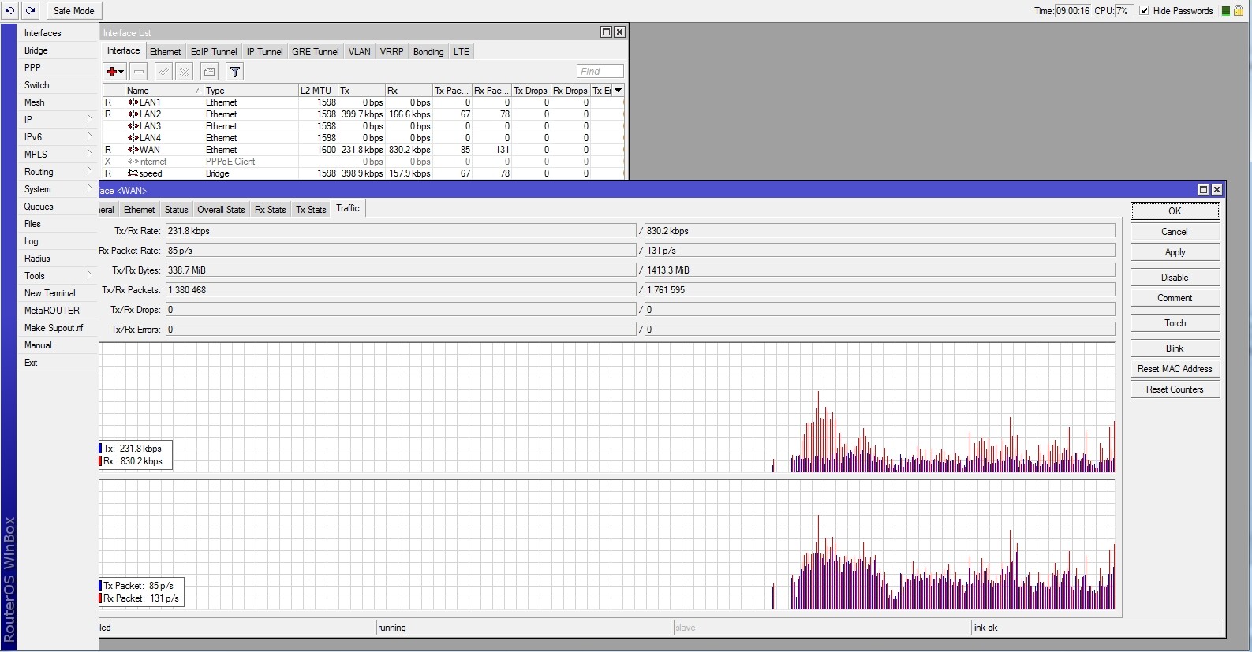Click the checkmark enable interface icon

coord(163,72)
